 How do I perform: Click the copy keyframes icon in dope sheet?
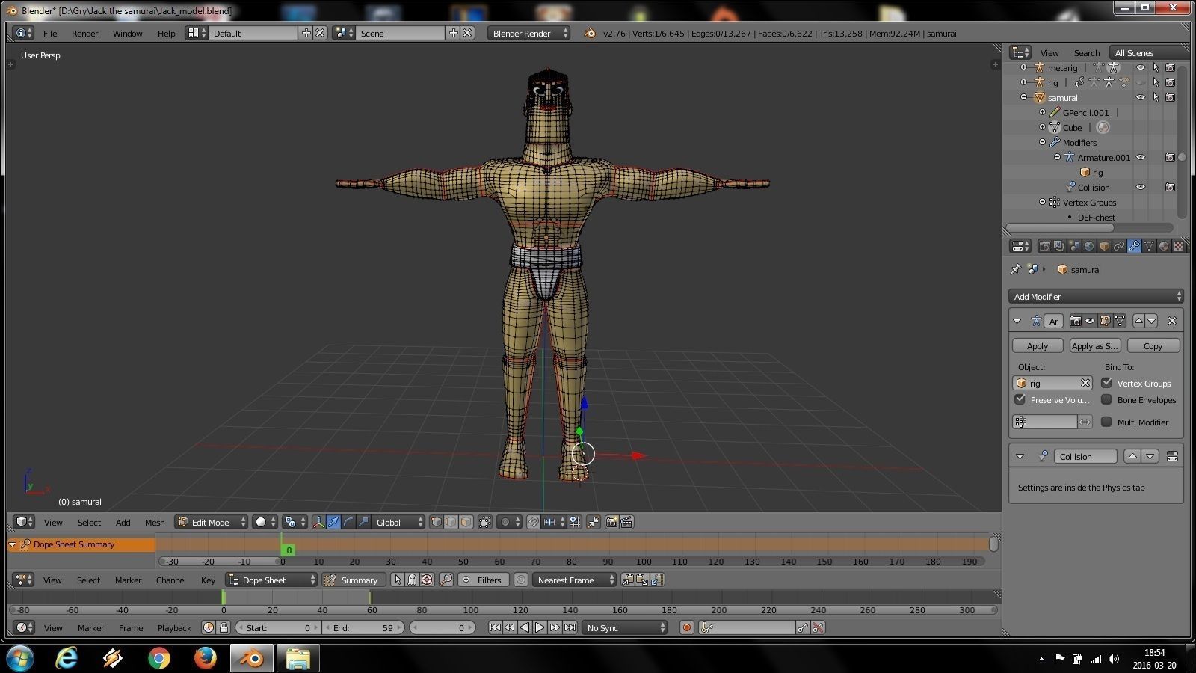(627, 580)
